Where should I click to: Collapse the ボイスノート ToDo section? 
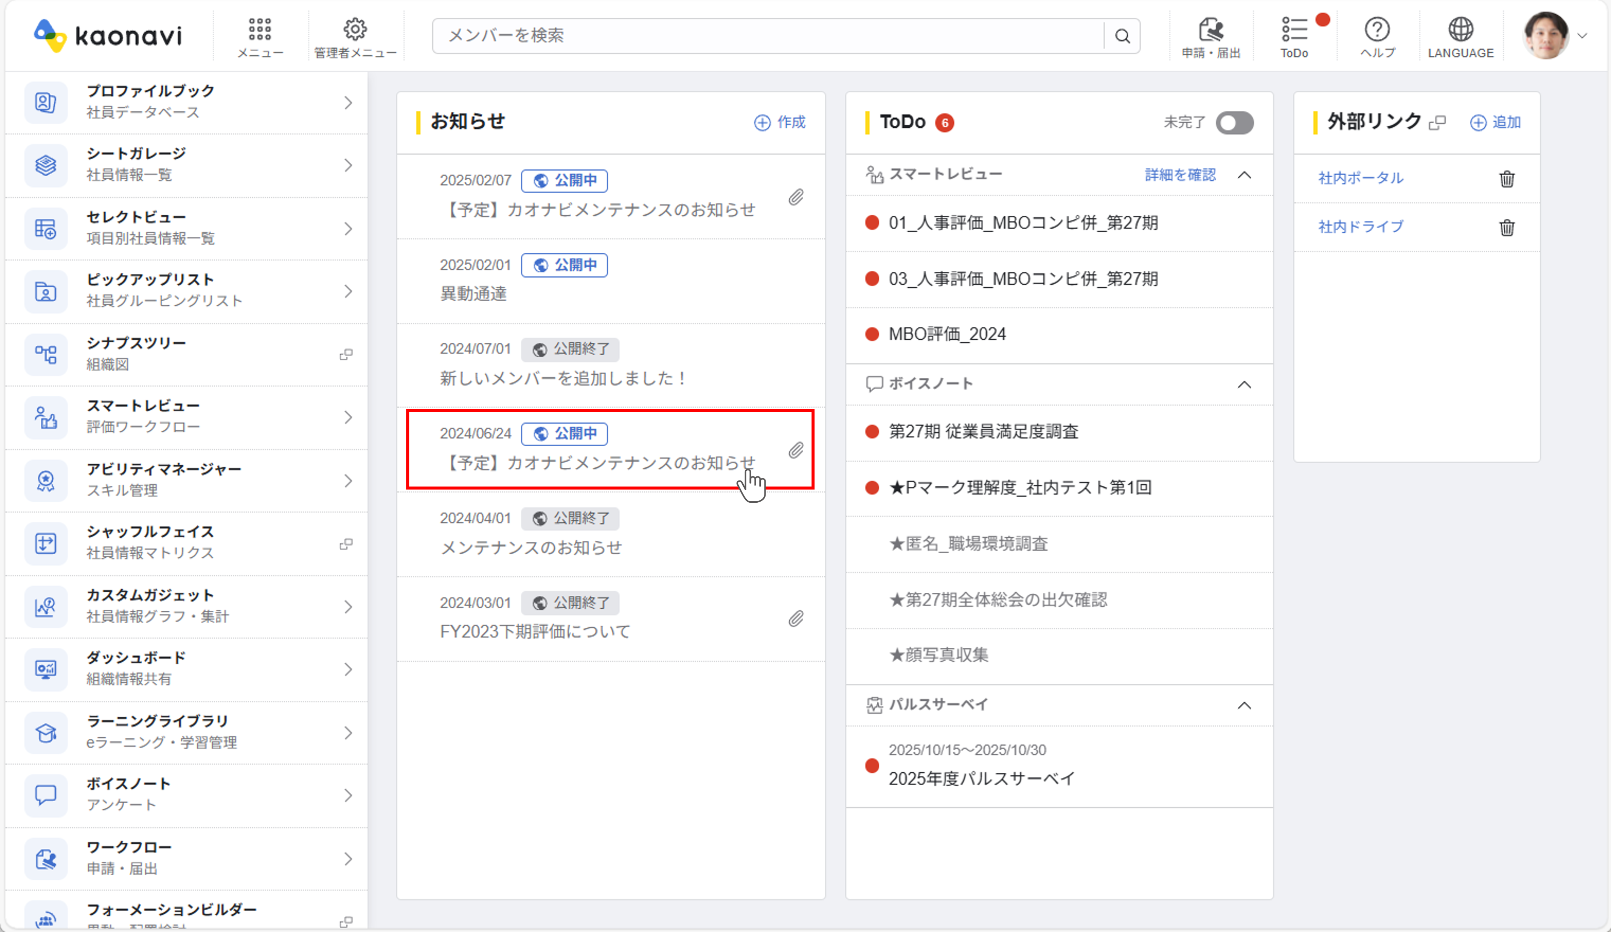click(1244, 384)
